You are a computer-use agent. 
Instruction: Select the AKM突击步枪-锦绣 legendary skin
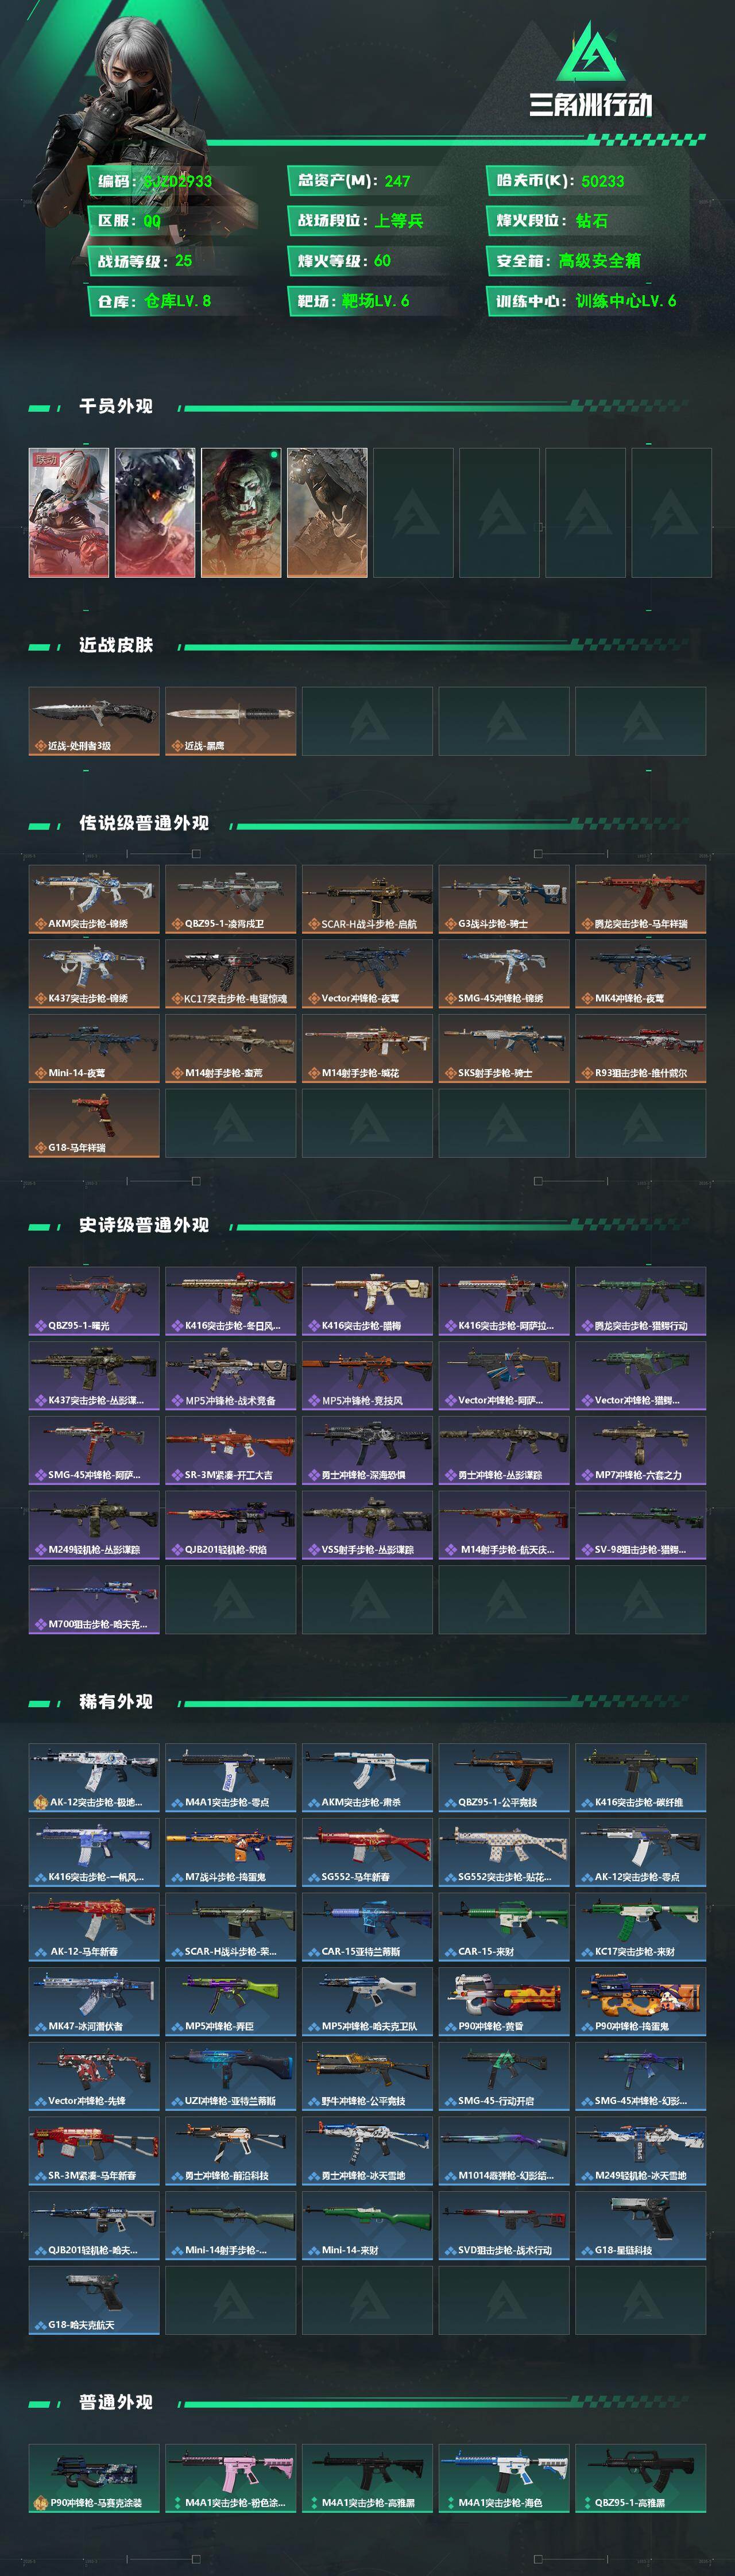click(94, 899)
